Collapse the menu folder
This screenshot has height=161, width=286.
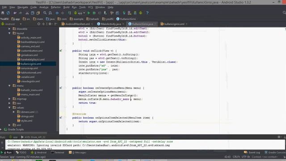[9, 86]
